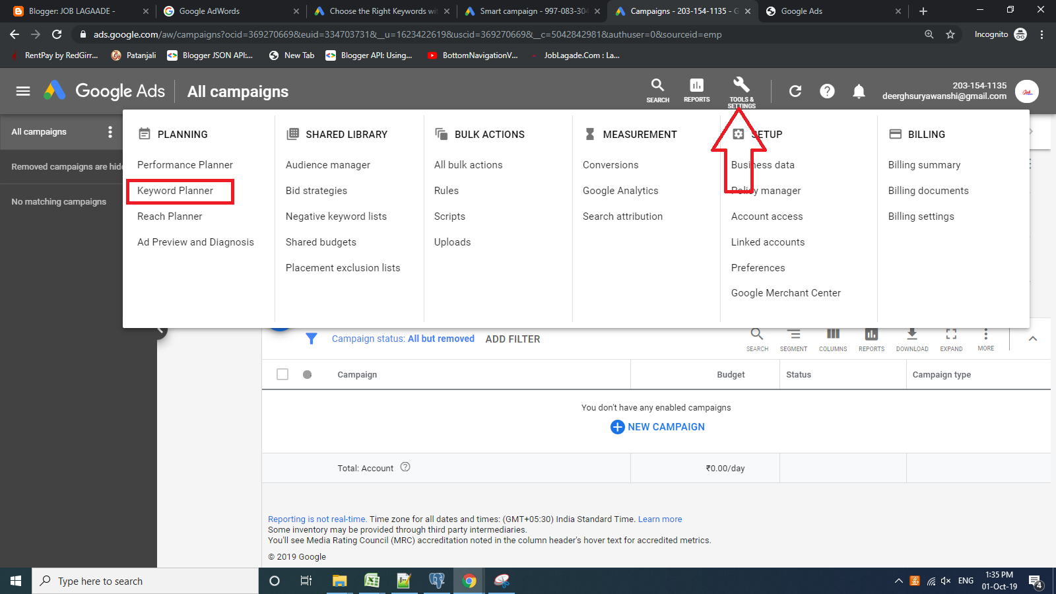Open the More options in table toolbar
Viewport: 1056px width, 594px height.
(985, 339)
